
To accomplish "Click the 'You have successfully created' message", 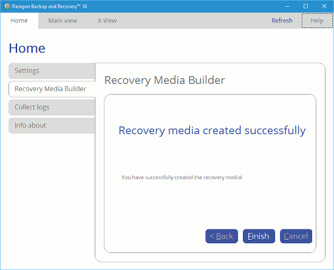I will tap(182, 177).
